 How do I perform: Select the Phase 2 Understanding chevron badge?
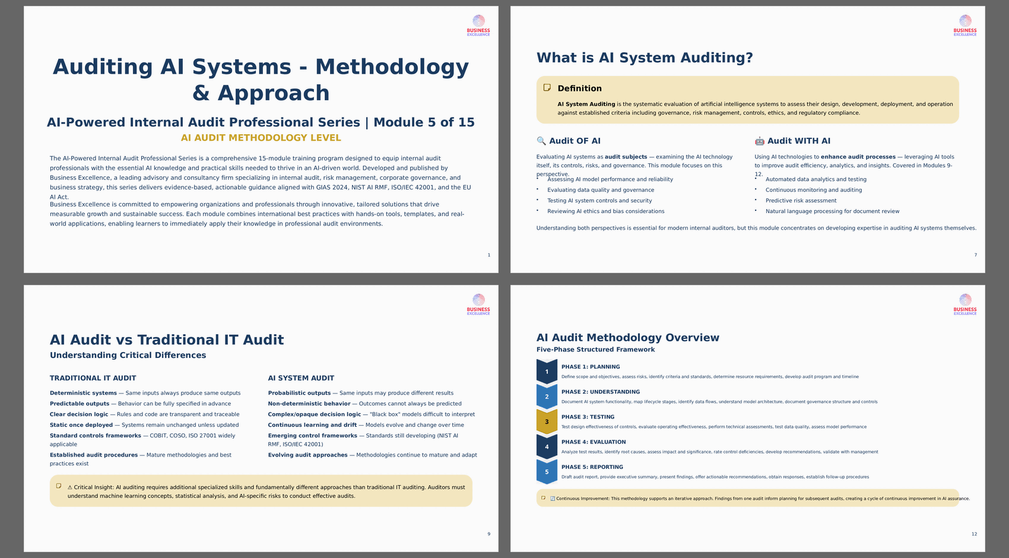547,397
